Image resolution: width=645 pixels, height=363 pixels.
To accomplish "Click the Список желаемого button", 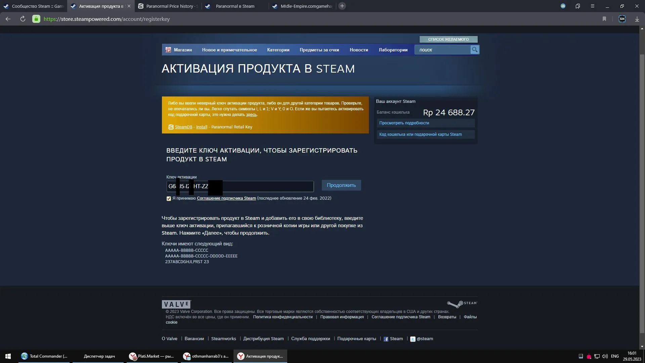I will pos(448,39).
